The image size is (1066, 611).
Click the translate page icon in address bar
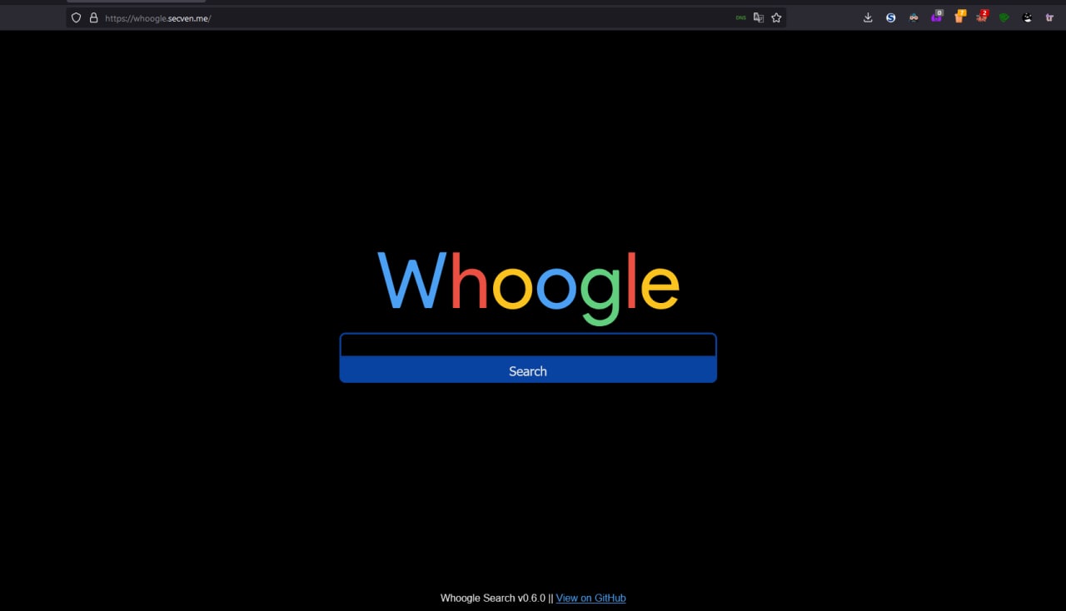pyautogui.click(x=759, y=17)
